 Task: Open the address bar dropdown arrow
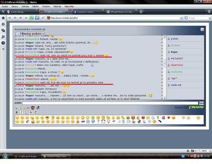click(181, 18)
